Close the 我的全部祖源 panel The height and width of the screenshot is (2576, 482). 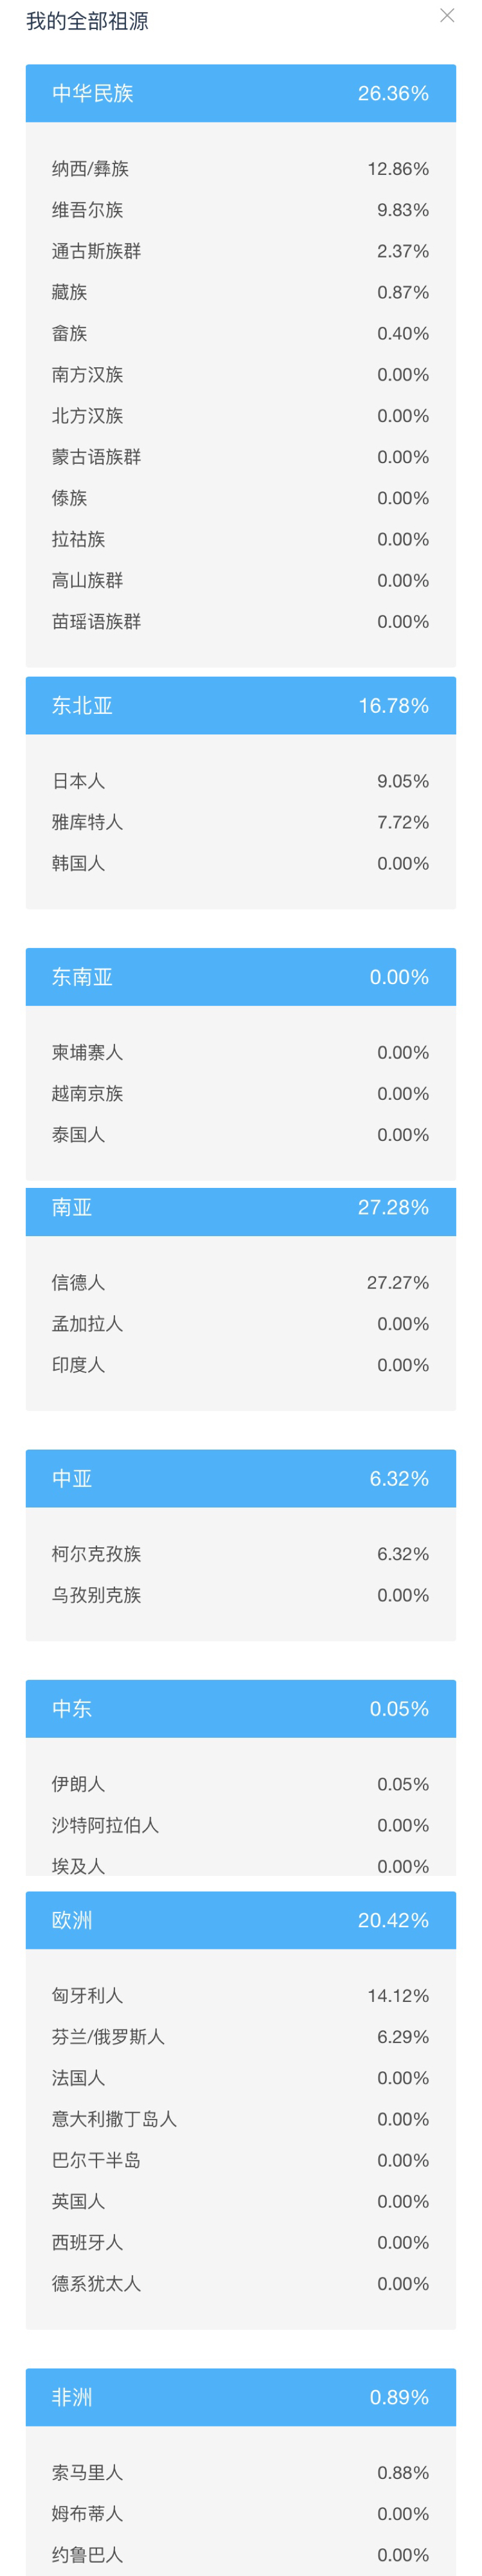[x=447, y=16]
